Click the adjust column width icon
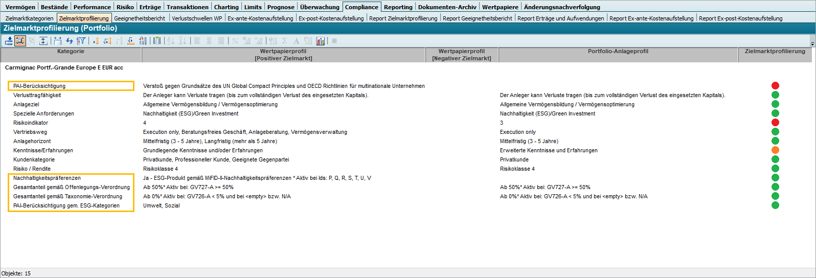This screenshot has height=278, width=816. pyautogui.click(x=57, y=41)
